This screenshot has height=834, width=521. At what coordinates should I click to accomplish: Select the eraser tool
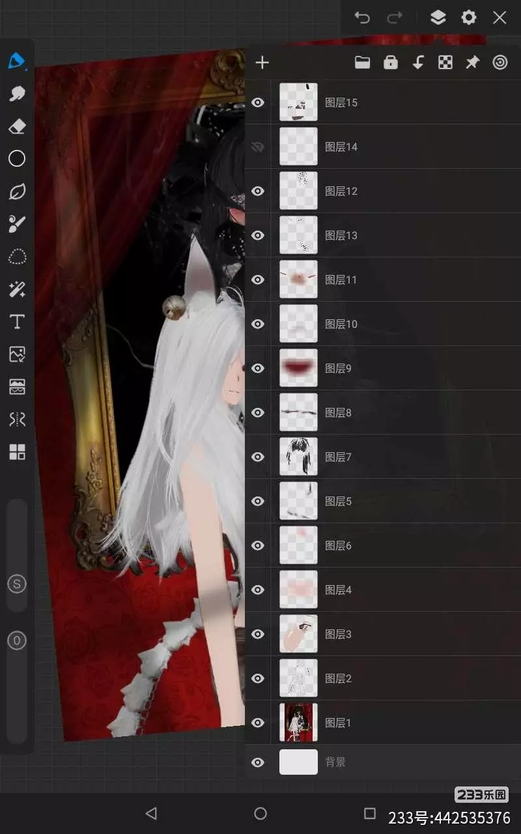[17, 126]
